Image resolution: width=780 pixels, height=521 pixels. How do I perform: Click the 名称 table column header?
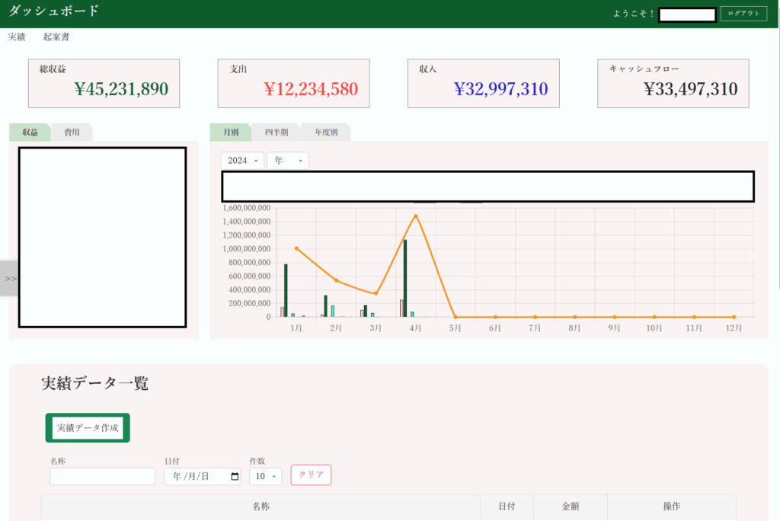pyautogui.click(x=261, y=507)
